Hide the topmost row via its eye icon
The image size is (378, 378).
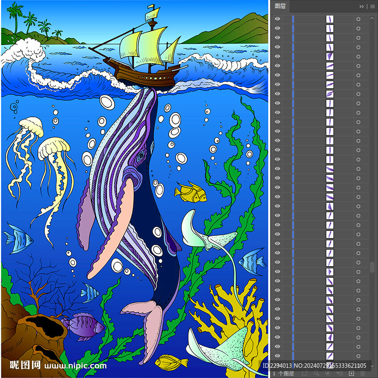pyautogui.click(x=277, y=19)
